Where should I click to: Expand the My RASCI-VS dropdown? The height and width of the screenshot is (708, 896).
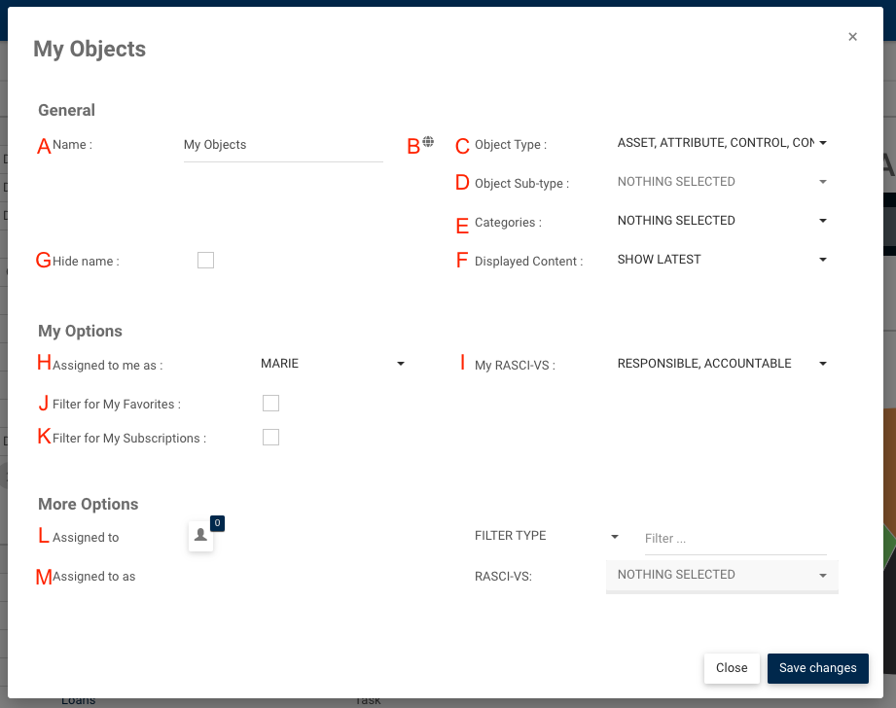tap(722, 364)
